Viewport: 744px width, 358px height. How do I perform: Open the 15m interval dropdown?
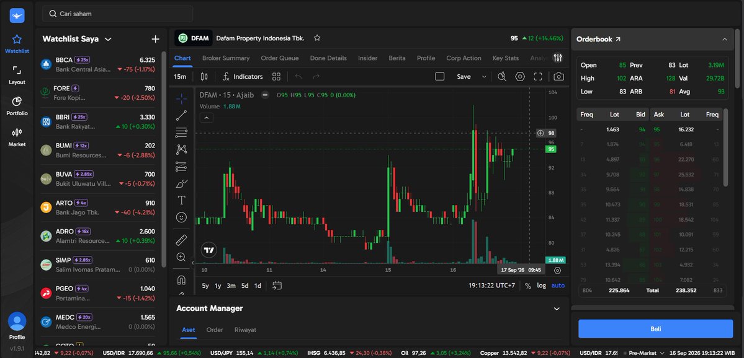[x=180, y=76]
